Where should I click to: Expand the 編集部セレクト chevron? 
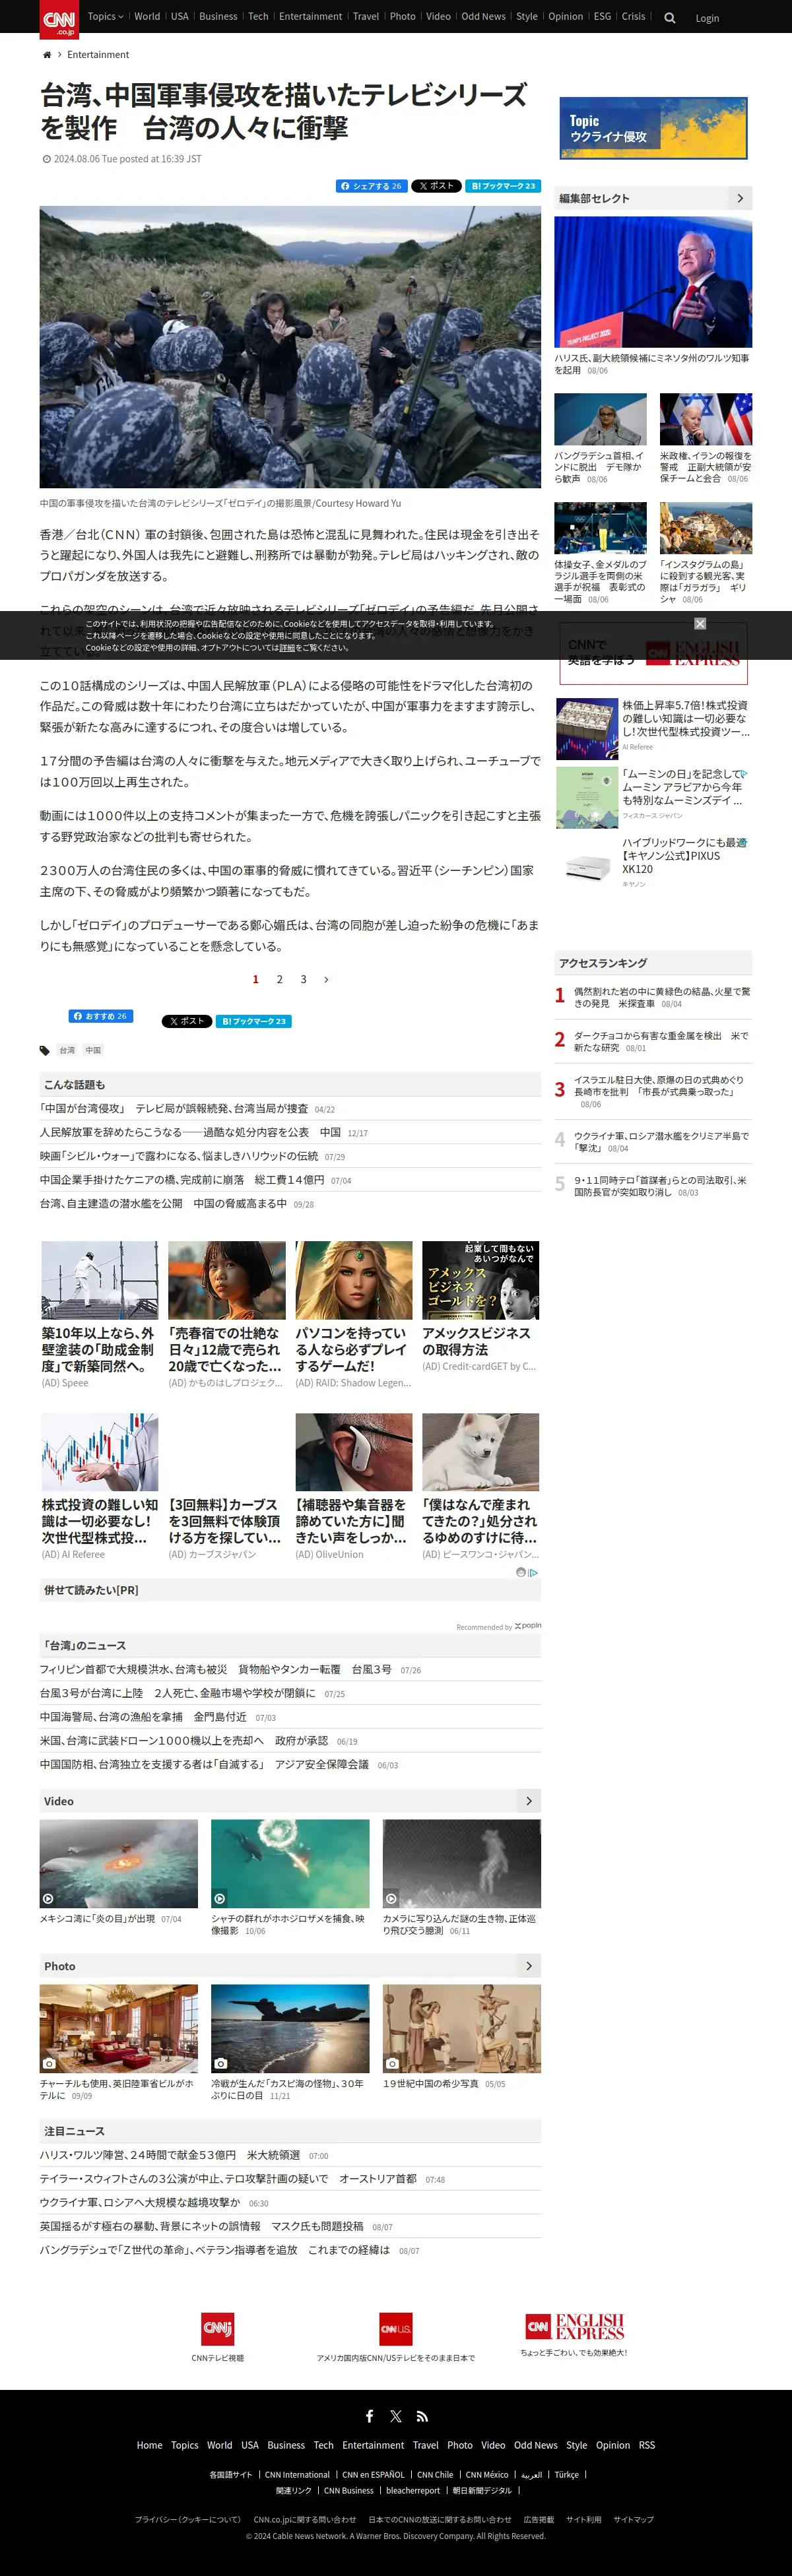click(740, 198)
